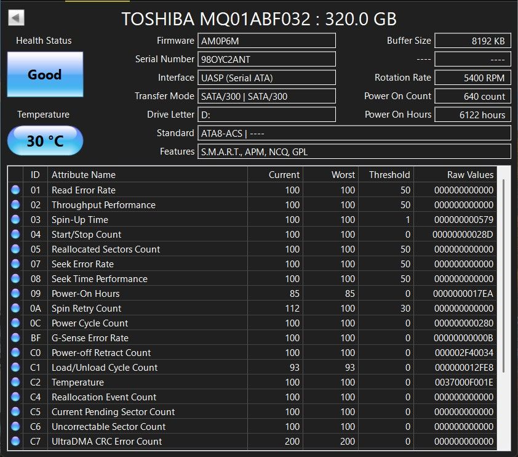Click the Threshold column header

tap(386, 174)
